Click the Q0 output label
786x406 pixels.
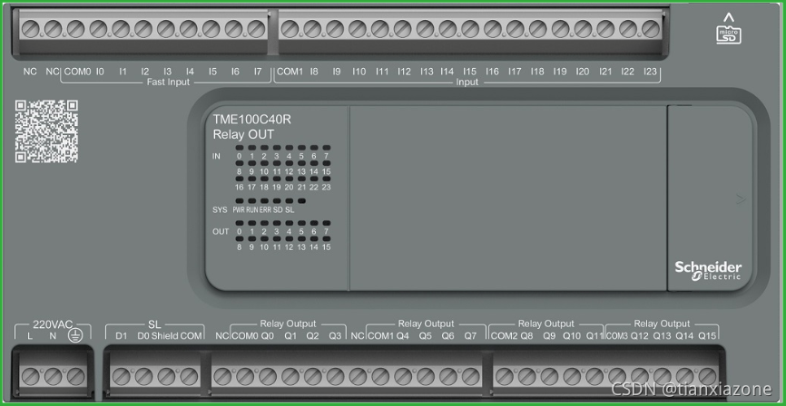tap(268, 336)
